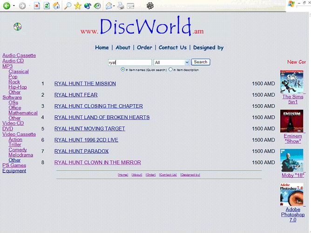Browse the Audio Cassette category
Viewport: 311px width, 233px height.
pos(19,55)
